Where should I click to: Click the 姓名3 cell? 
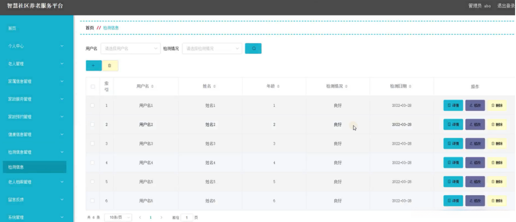click(x=210, y=143)
